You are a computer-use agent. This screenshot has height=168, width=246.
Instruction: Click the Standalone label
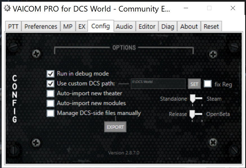pyautogui.click(x=173, y=99)
